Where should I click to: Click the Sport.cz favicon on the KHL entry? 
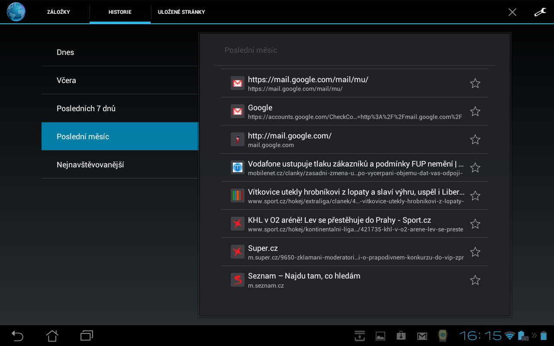237,224
